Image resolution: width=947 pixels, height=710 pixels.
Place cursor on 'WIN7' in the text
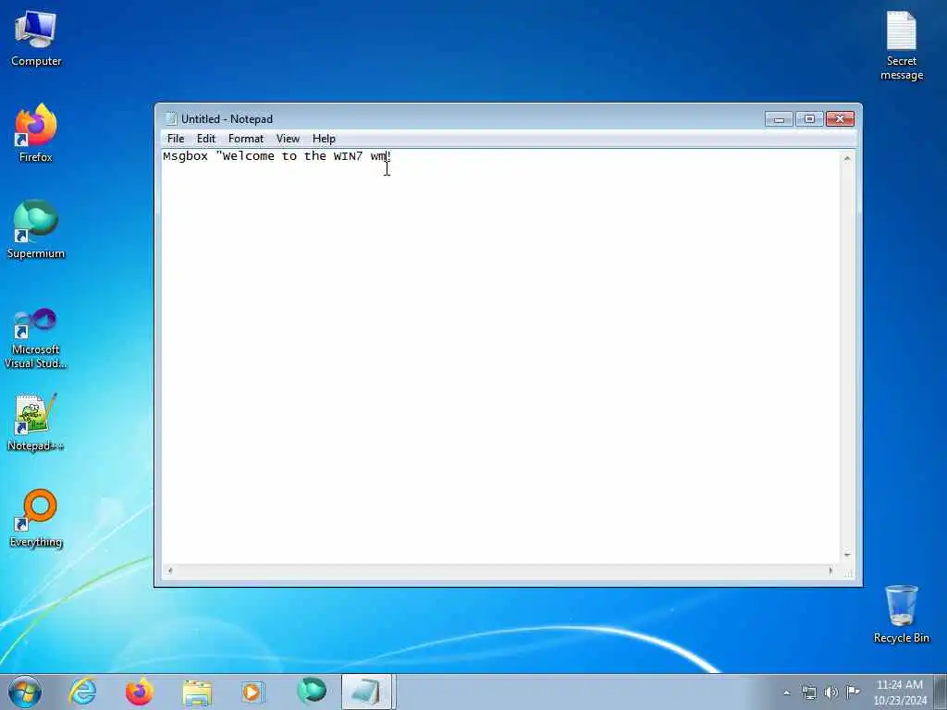pos(348,156)
